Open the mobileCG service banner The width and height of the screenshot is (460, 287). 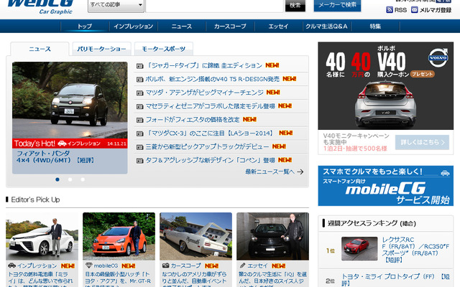click(385, 186)
